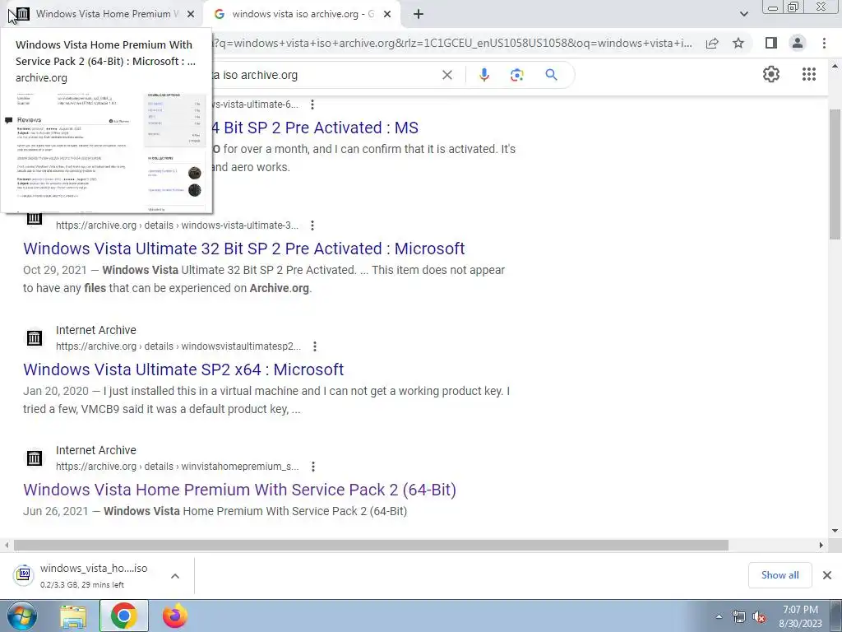The width and height of the screenshot is (842, 632).
Task: Click the archive icon beside the windows-vista-ultimate-3 URL
Action: tap(35, 218)
